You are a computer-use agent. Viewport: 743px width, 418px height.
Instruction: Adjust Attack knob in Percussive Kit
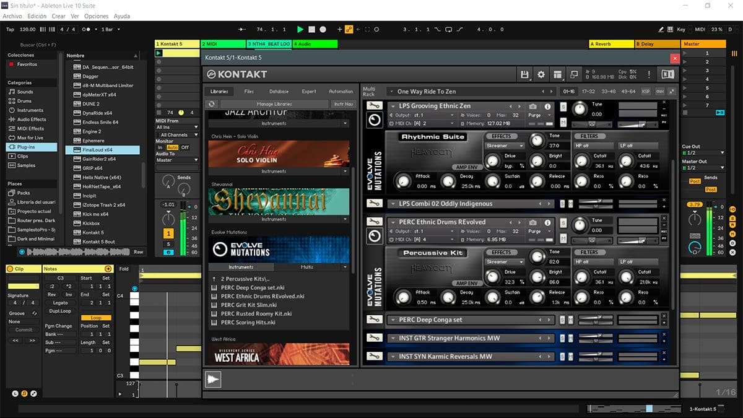pyautogui.click(x=404, y=297)
